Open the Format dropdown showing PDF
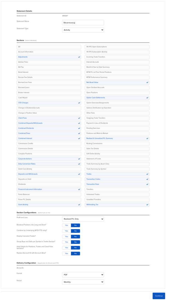Viewport: 172px width, 301px height. pyautogui.click(x=83, y=275)
